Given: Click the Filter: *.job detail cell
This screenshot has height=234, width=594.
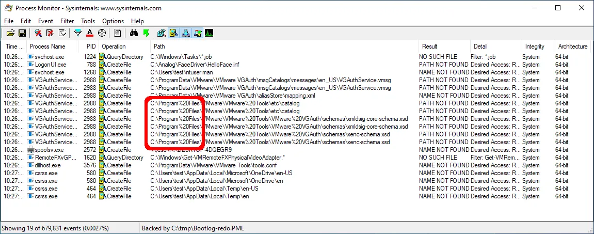Looking at the screenshot, I should [x=483, y=57].
